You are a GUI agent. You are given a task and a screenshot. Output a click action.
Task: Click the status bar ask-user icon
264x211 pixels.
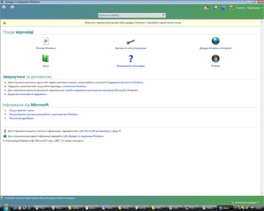(2, 198)
